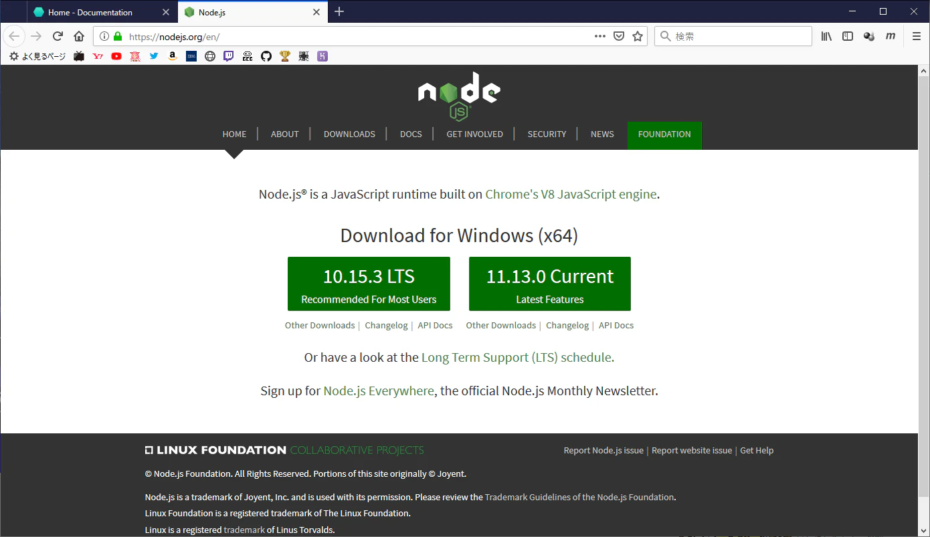Image resolution: width=930 pixels, height=537 pixels.
Task: Open the Twitch bookmark
Action: coord(229,57)
